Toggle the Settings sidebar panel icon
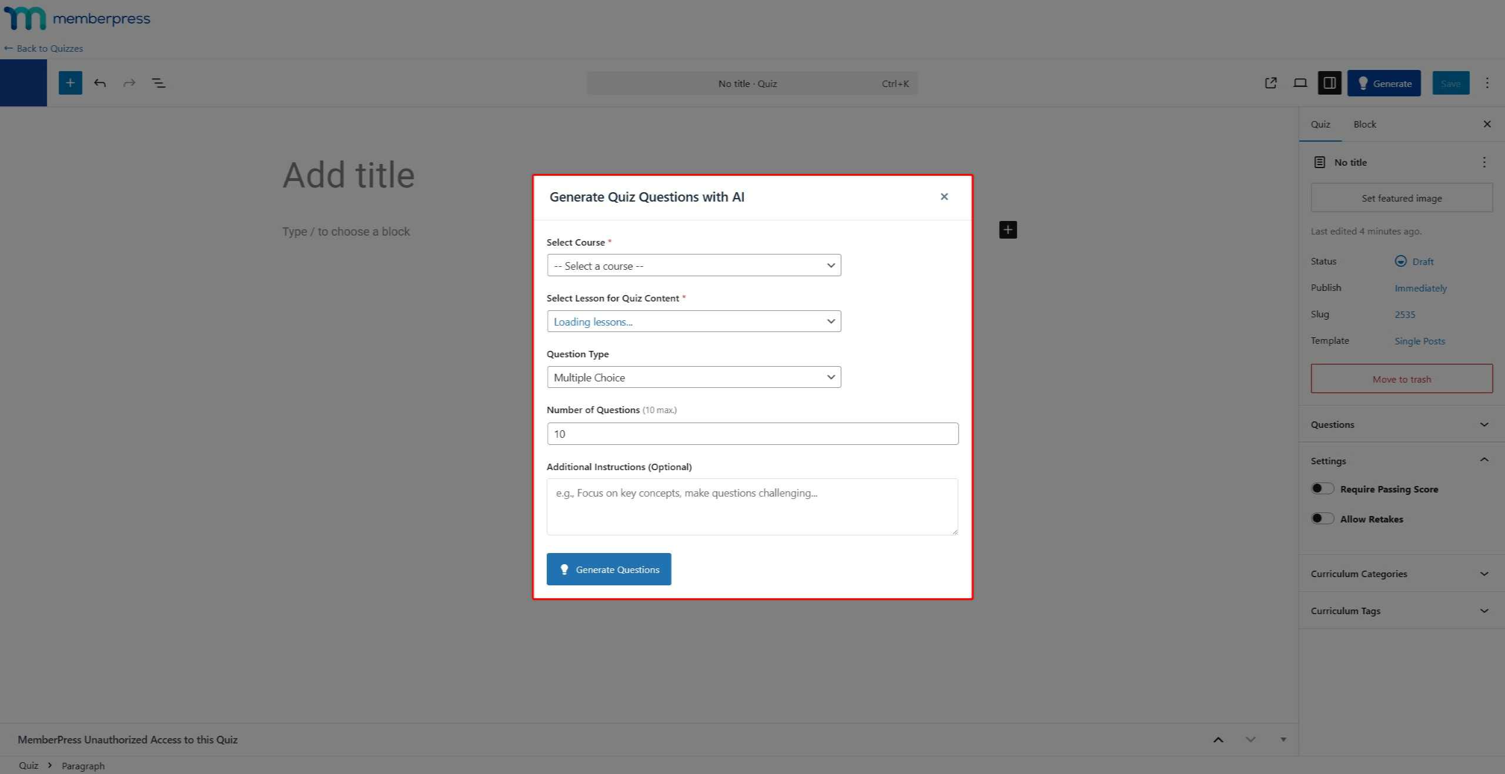Viewport: 1505px width, 774px height. click(x=1330, y=83)
